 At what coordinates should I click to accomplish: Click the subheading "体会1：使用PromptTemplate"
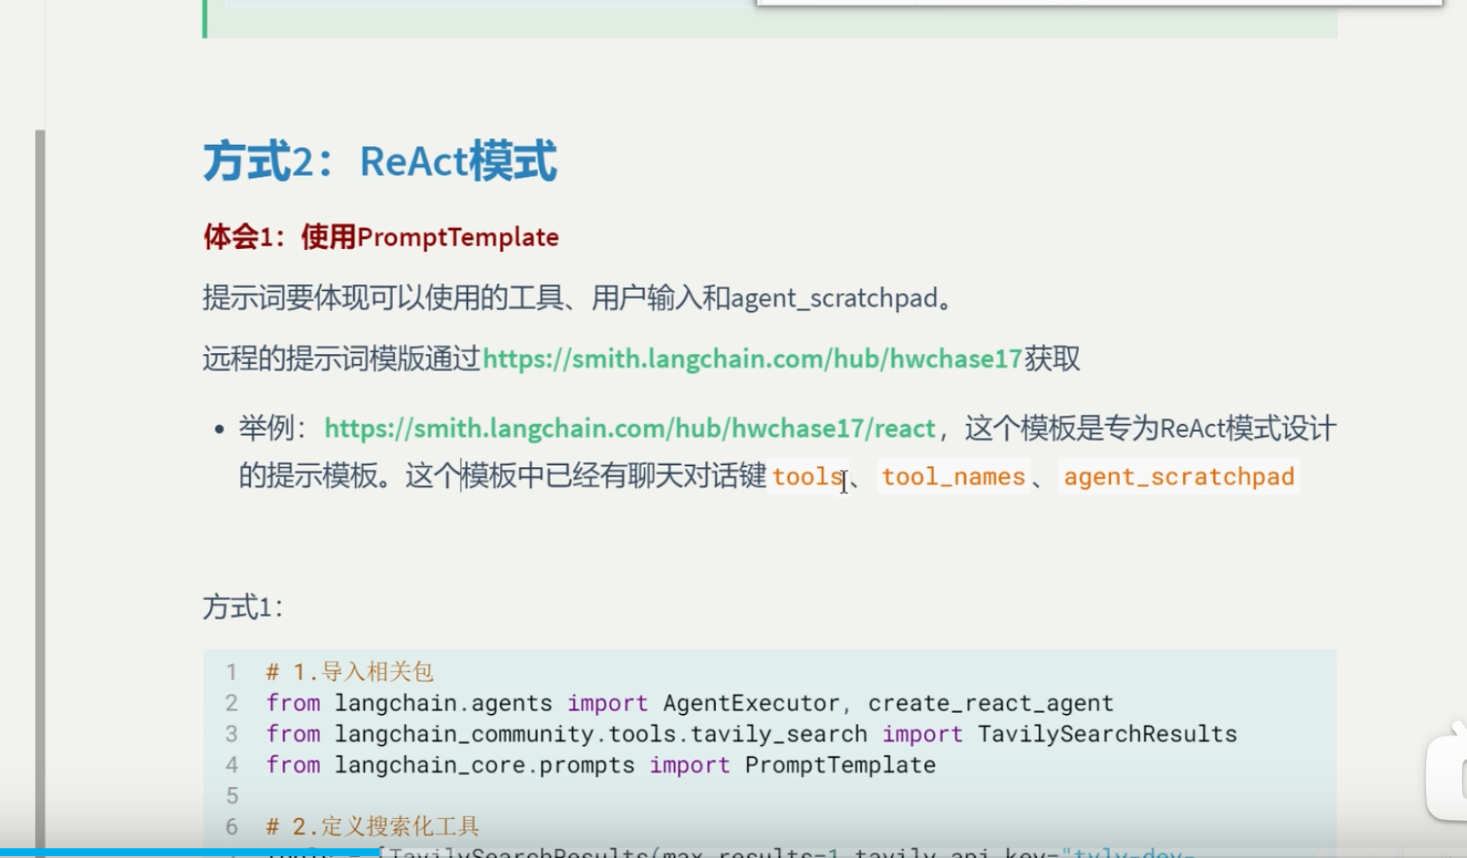coord(380,236)
